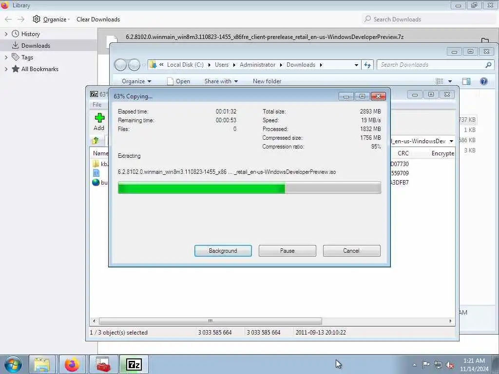Click the muted volume tray icon

pos(450,365)
